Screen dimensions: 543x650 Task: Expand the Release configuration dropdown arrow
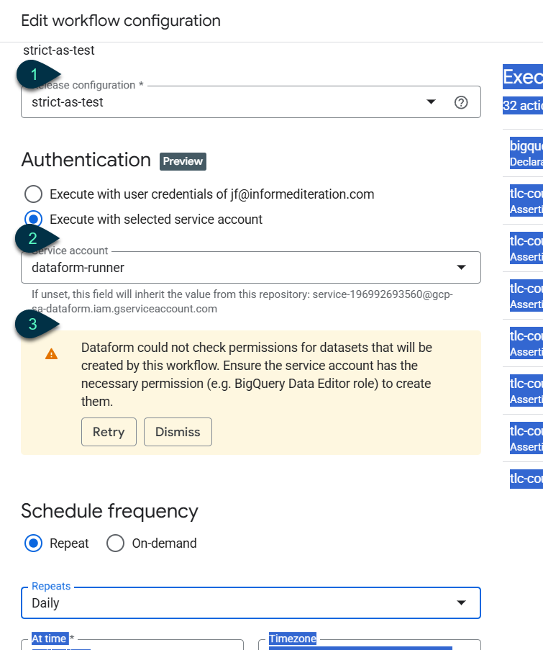(x=431, y=102)
